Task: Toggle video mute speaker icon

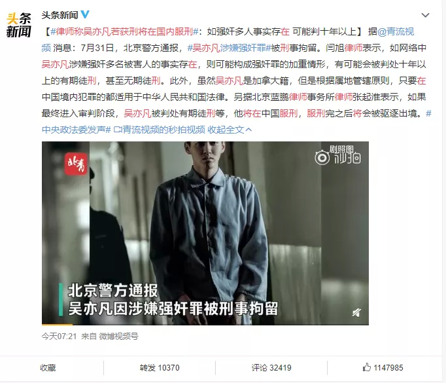Action: tap(356, 313)
